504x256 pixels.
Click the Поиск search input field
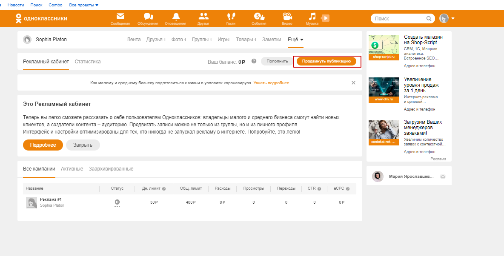(399, 19)
